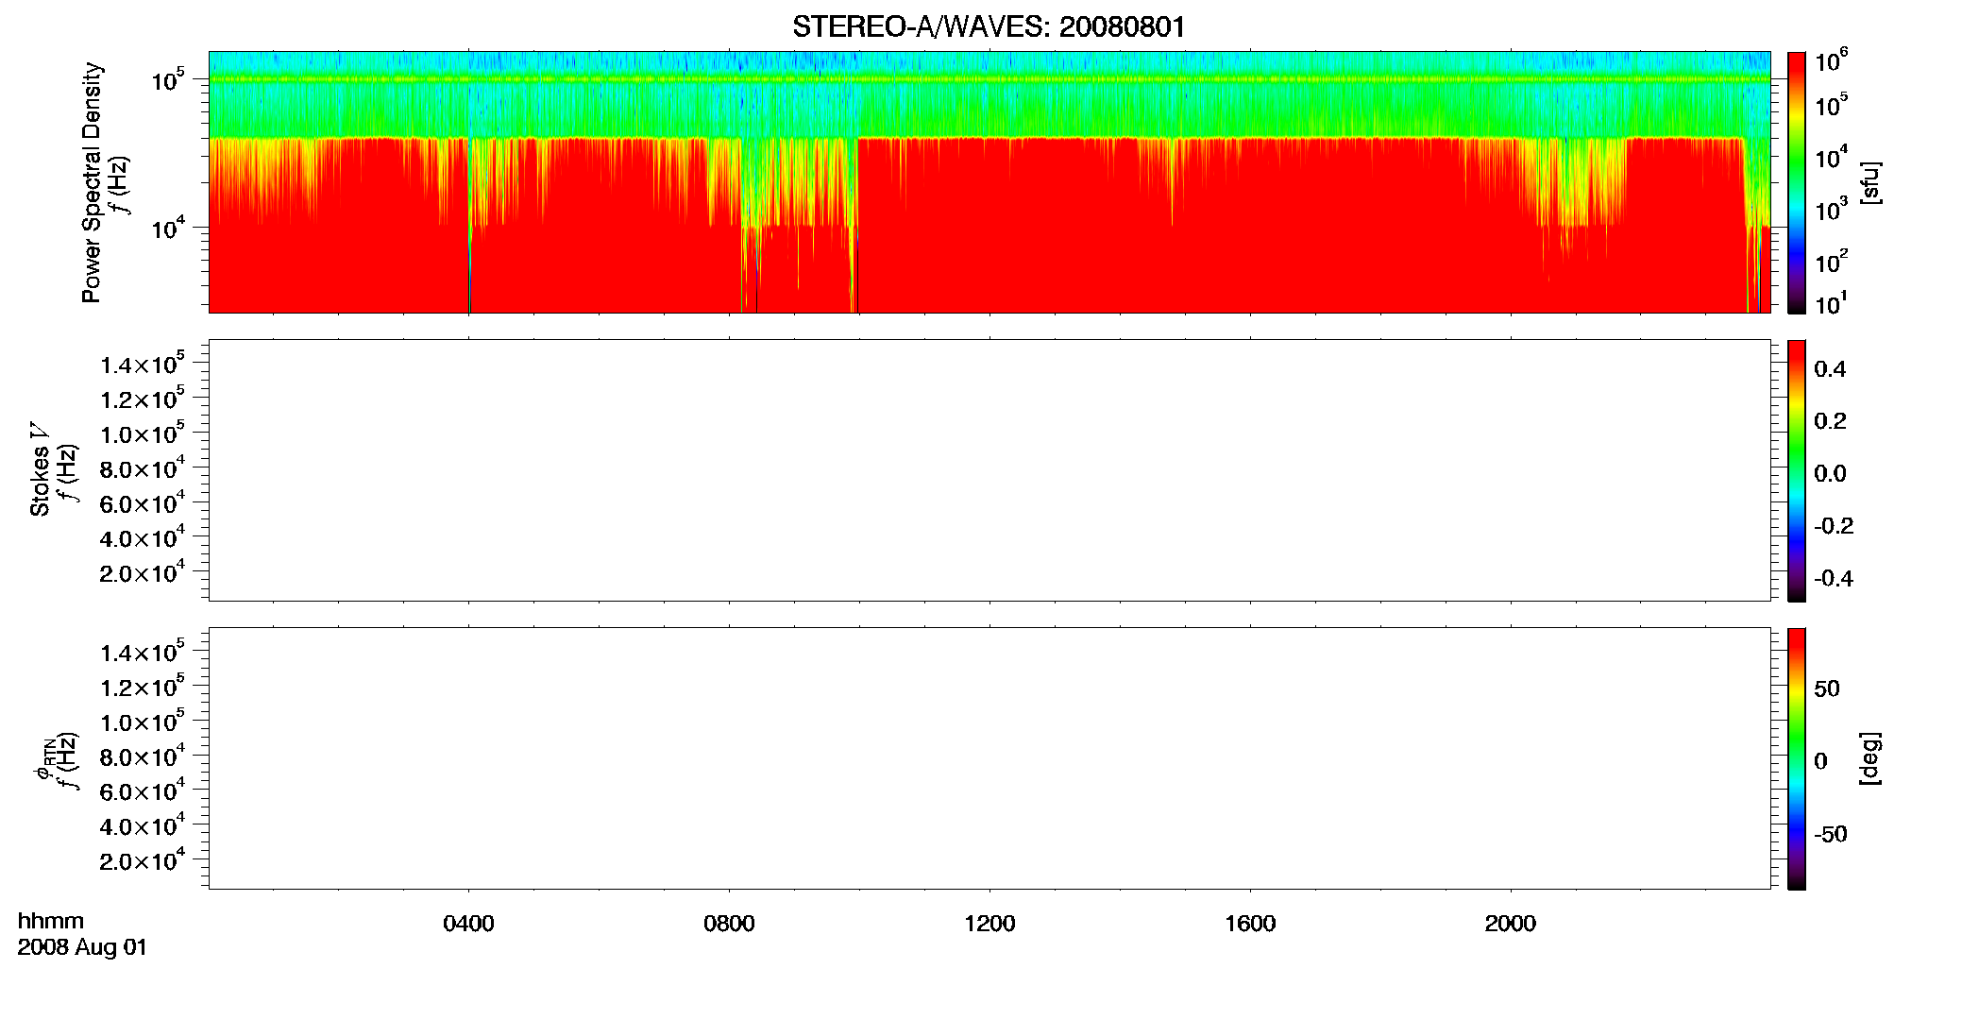The height and width of the screenshot is (1020, 1979).
Task: Click the STEREO-A/WAVES: 20080801 title
Action: click(989, 26)
